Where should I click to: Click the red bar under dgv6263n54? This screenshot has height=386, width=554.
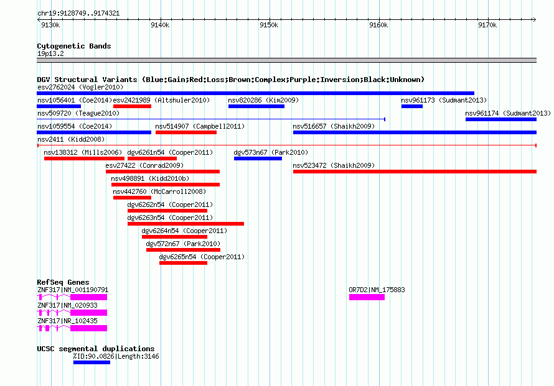tap(186, 224)
